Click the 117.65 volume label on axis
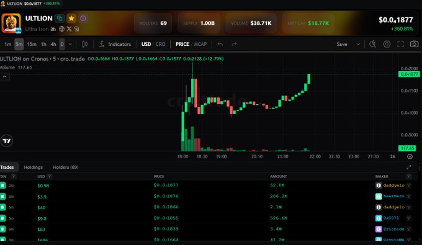Screen dimensions: 422x245 (x=407, y=148)
